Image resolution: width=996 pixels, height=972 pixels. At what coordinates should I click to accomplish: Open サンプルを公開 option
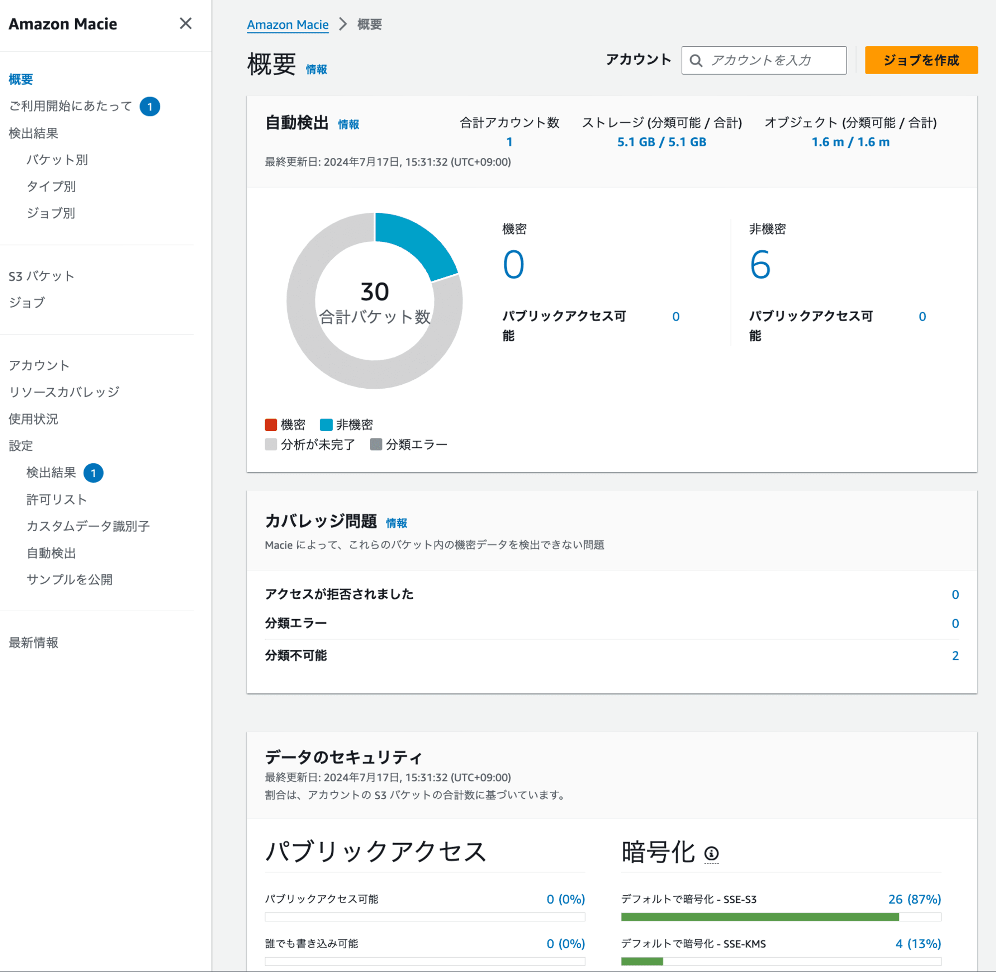point(69,579)
